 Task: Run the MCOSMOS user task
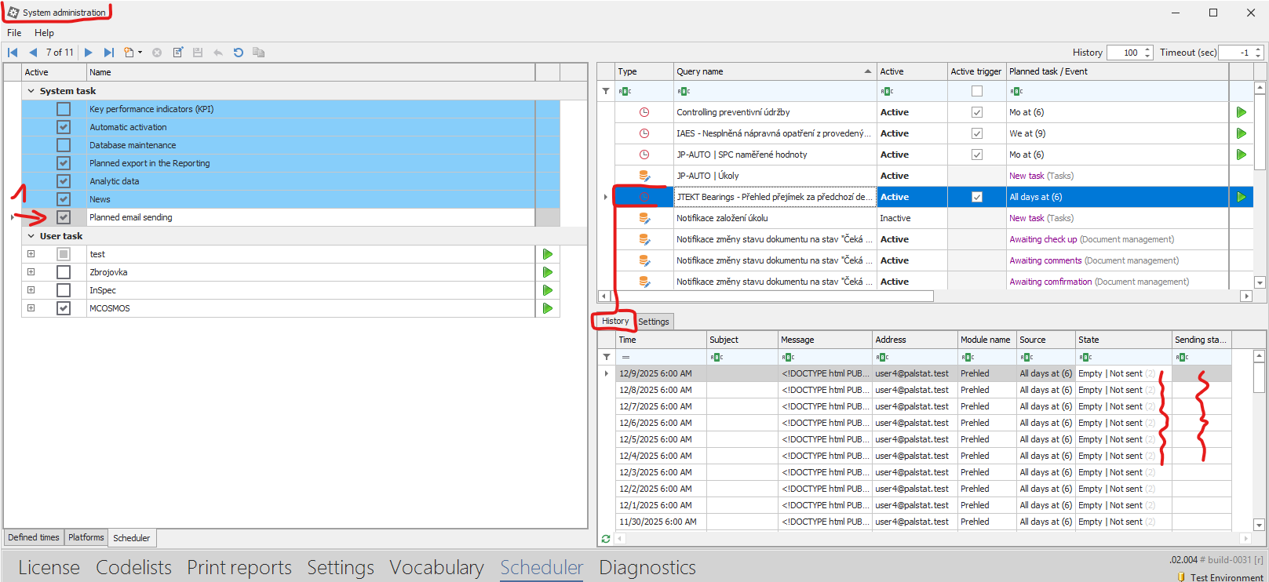point(548,308)
